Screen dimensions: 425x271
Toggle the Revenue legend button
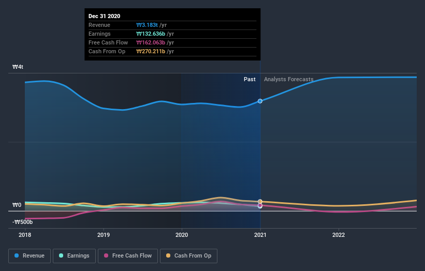(30, 256)
